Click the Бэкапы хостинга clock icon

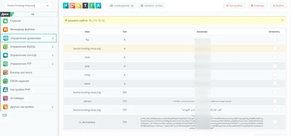pos(5,72)
